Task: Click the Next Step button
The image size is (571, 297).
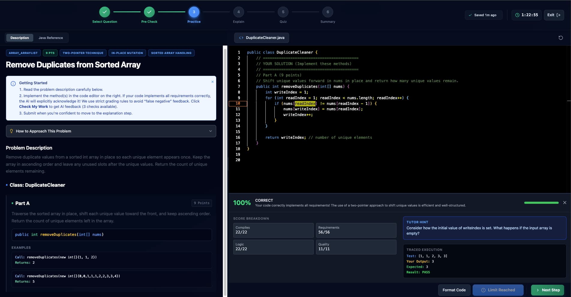Action: [x=547, y=290]
